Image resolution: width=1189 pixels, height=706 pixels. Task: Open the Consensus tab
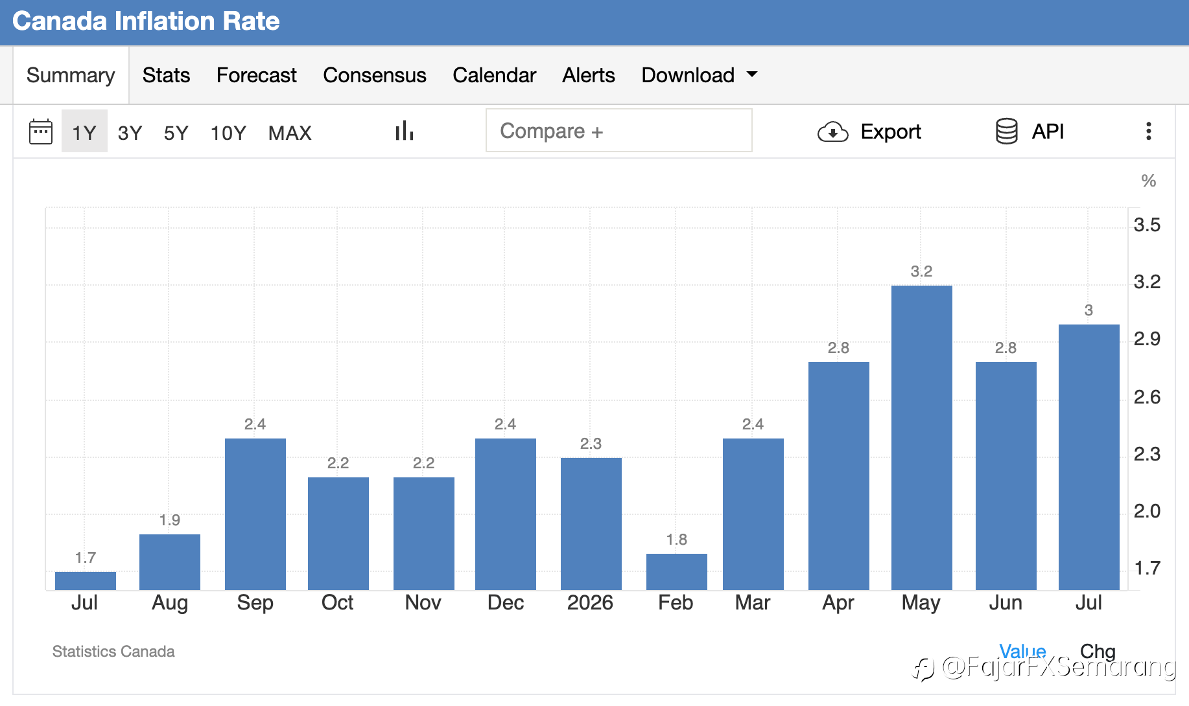click(375, 75)
